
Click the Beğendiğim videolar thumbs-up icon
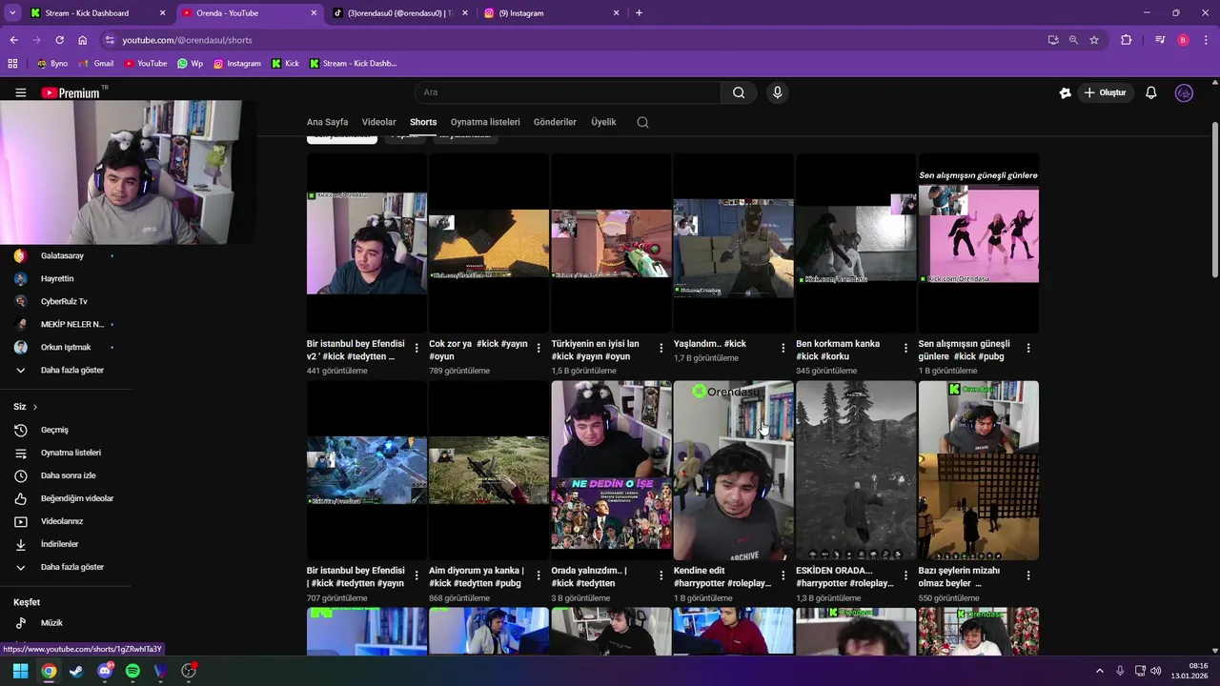[20, 498]
